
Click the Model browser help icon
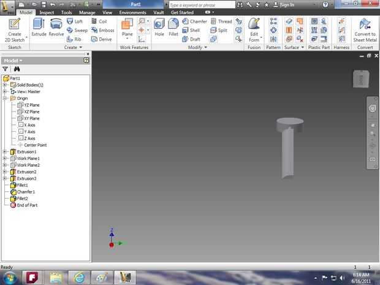pos(86,60)
